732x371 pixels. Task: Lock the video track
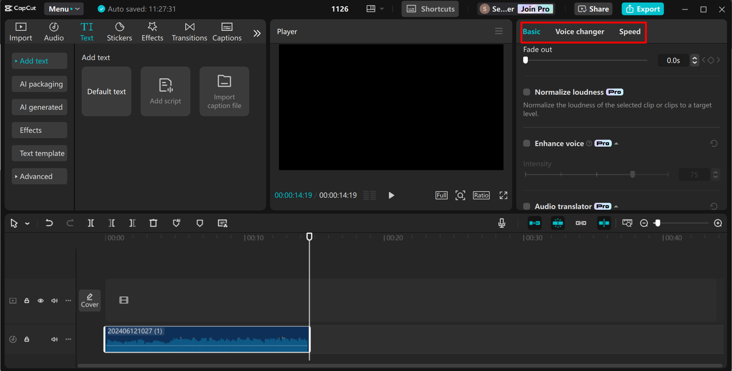click(27, 301)
